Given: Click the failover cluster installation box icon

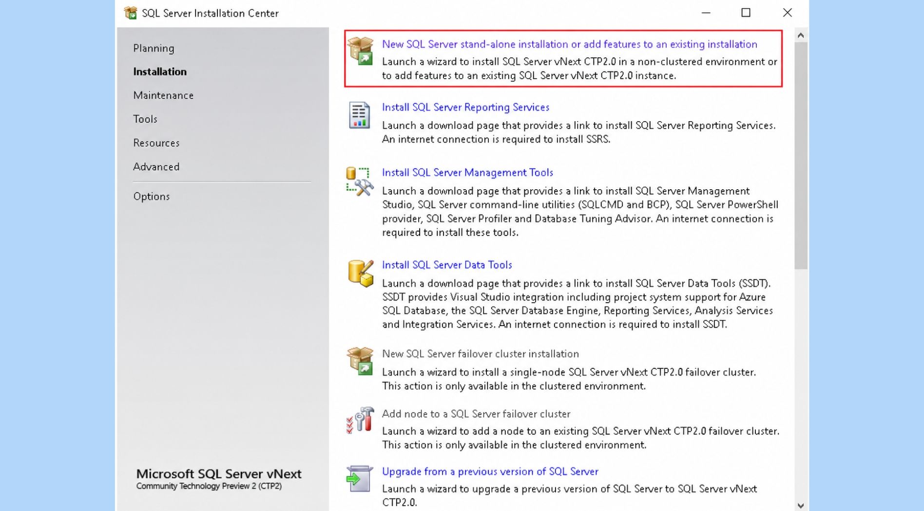Looking at the screenshot, I should pyautogui.click(x=360, y=361).
